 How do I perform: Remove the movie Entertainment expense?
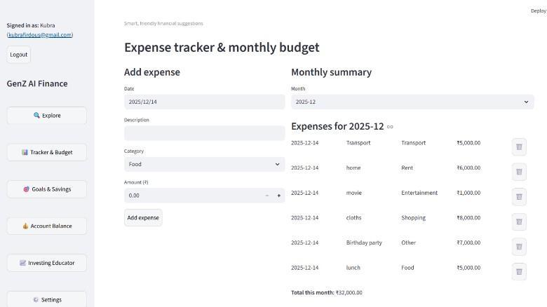(519, 196)
